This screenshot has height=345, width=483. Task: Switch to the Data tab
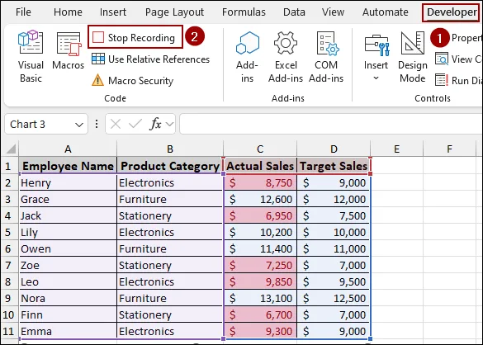(x=294, y=12)
